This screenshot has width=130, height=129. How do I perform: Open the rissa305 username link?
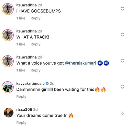24,109
